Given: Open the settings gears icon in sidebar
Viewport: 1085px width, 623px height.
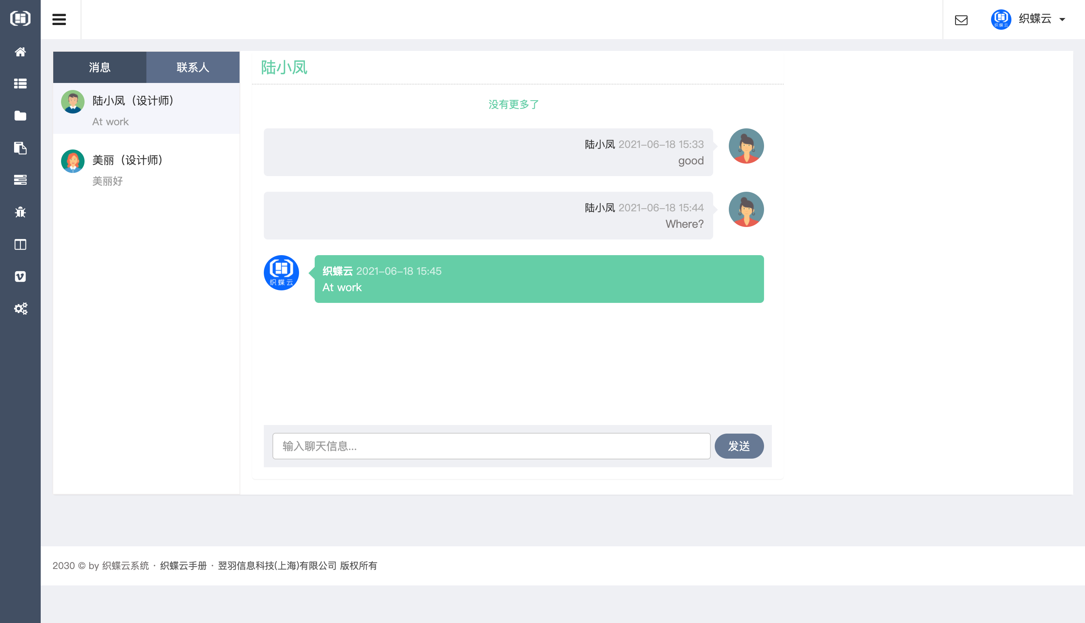Looking at the screenshot, I should point(20,308).
